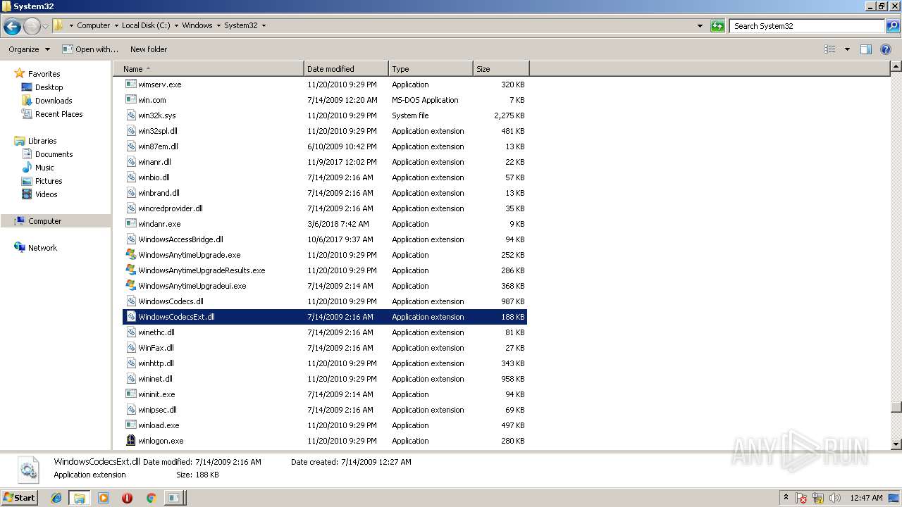The height and width of the screenshot is (507, 902).
Task: Click Windows Explorer taskbar icon
Action: 80,498
